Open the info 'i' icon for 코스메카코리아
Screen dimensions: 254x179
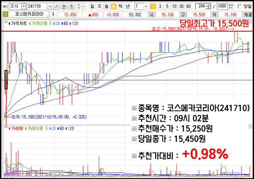(53, 15)
